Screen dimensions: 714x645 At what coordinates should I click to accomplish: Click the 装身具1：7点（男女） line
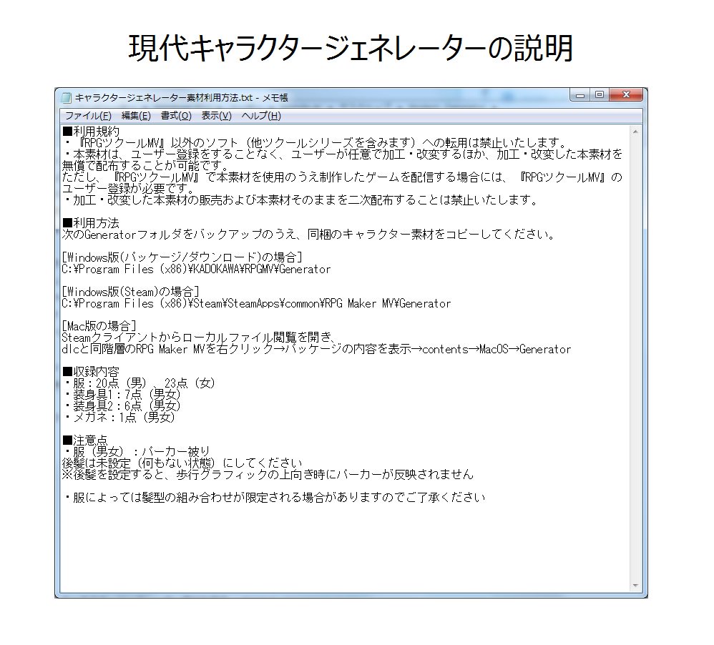(122, 395)
